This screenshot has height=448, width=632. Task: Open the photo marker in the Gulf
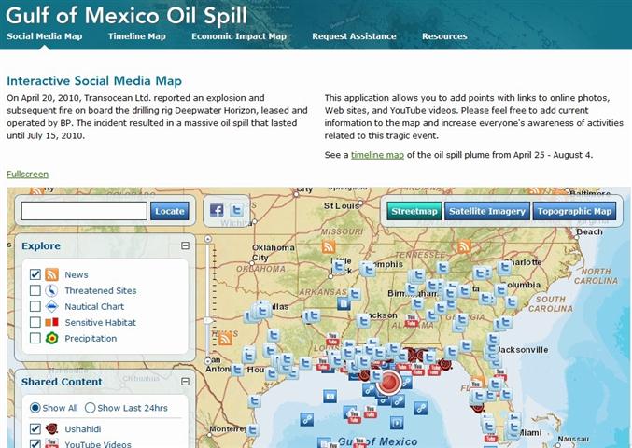tap(330, 396)
